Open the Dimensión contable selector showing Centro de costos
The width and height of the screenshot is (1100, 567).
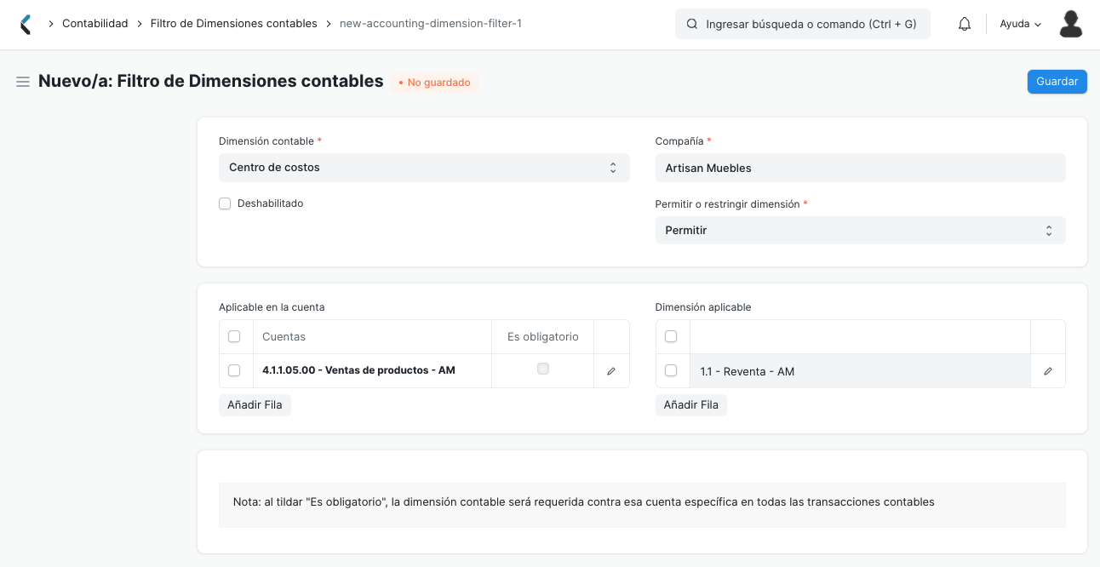(424, 167)
